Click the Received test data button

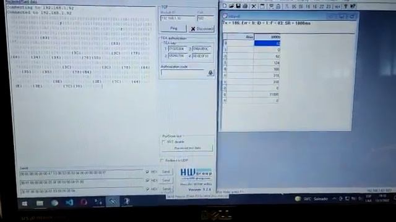(x=187, y=148)
